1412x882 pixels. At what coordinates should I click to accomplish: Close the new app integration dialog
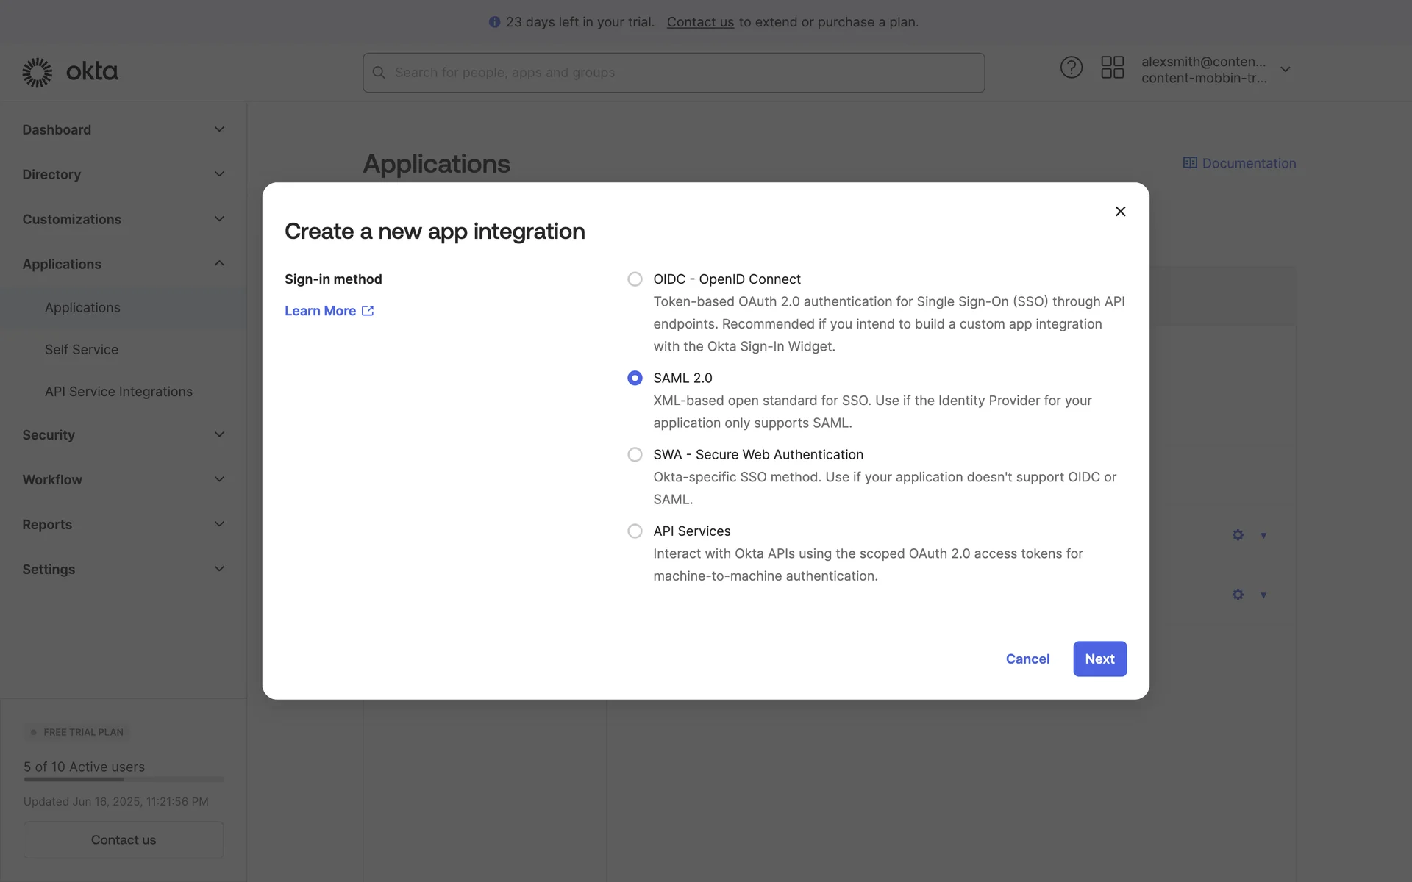pos(1120,212)
